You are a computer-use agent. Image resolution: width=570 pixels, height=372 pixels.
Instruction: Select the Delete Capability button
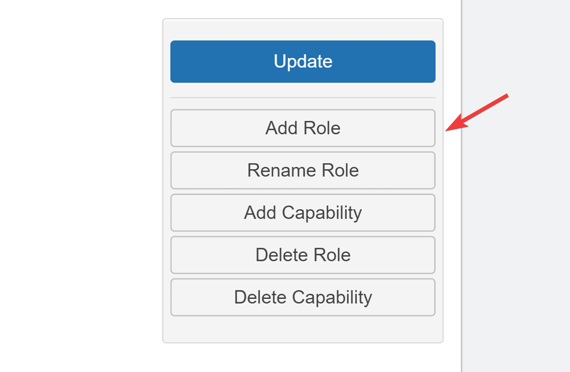click(303, 298)
